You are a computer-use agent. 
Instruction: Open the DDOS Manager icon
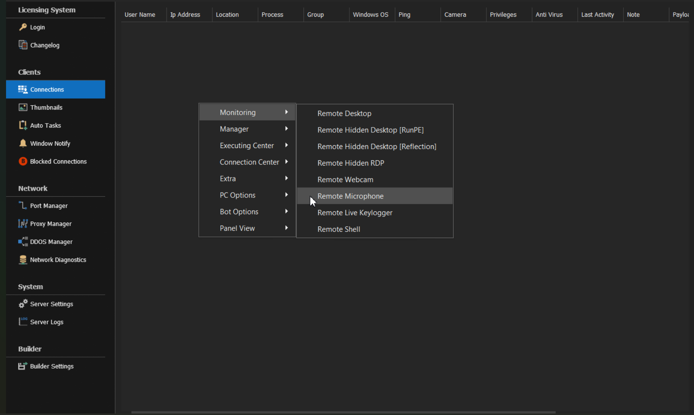point(23,242)
